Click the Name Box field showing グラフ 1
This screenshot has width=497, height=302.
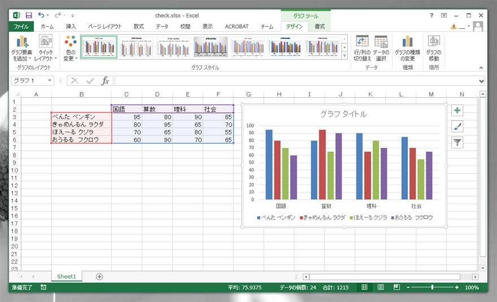29,81
